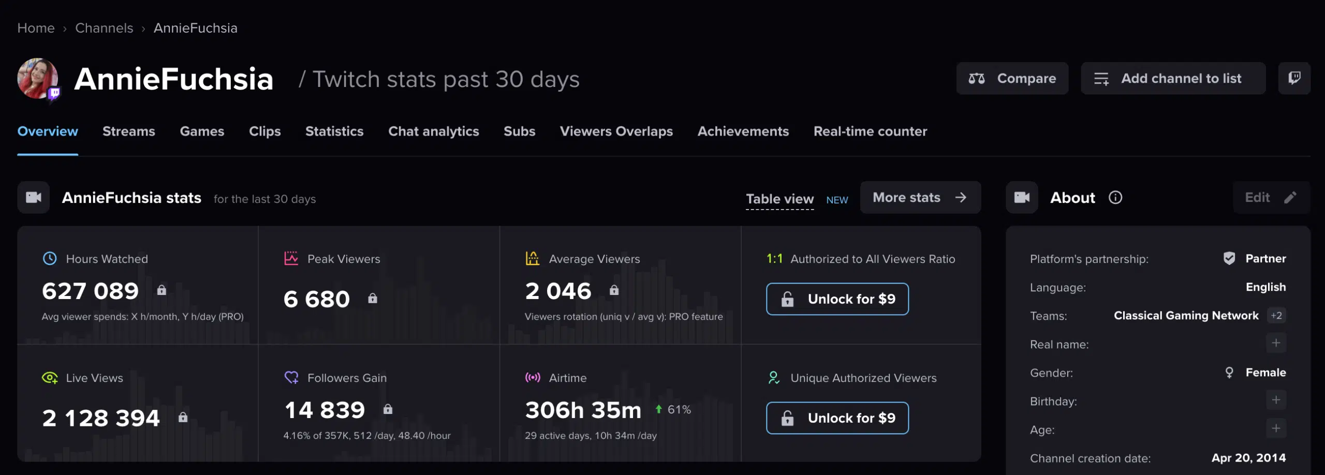Click the 4.16% of 357K followers detail
Viewport: 1325px width, 475px height.
click(367, 435)
